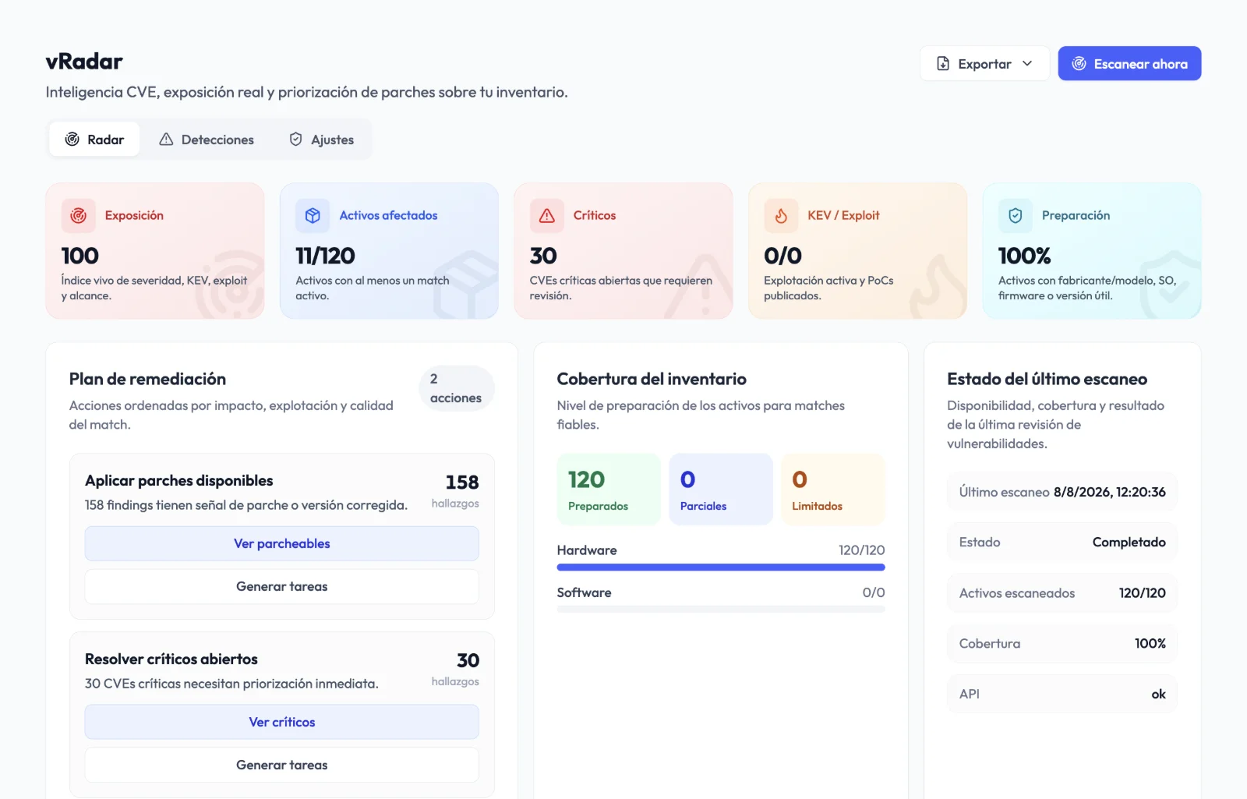Image resolution: width=1247 pixels, height=799 pixels.
Task: Switch to the Radar tab
Action: point(94,140)
